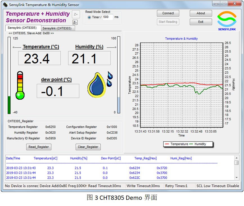
Task: Click the 13:32:15 time axis label
Action: coord(168,131)
